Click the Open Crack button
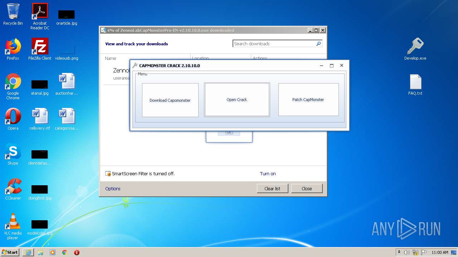Viewport: 458px width, 257px height. tap(237, 100)
